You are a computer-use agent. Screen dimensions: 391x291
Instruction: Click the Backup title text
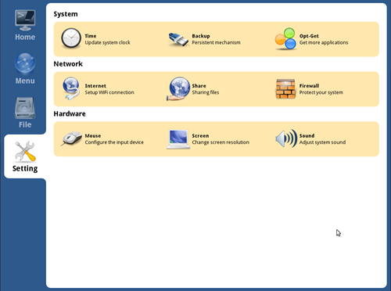pyautogui.click(x=201, y=36)
